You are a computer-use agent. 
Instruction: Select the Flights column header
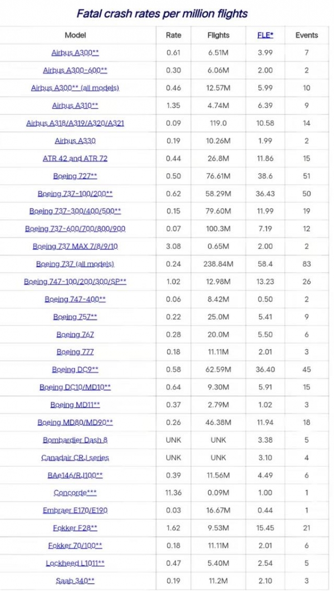pyautogui.click(x=218, y=35)
